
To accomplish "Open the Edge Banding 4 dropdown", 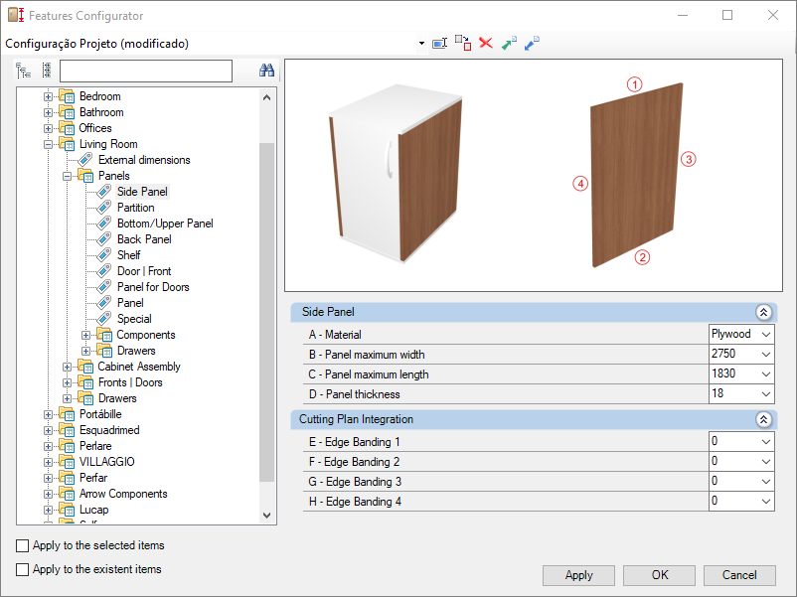I will [766, 502].
